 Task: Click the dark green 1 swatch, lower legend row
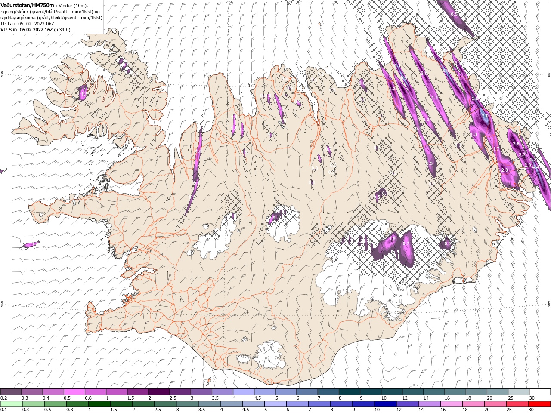click(x=99, y=404)
